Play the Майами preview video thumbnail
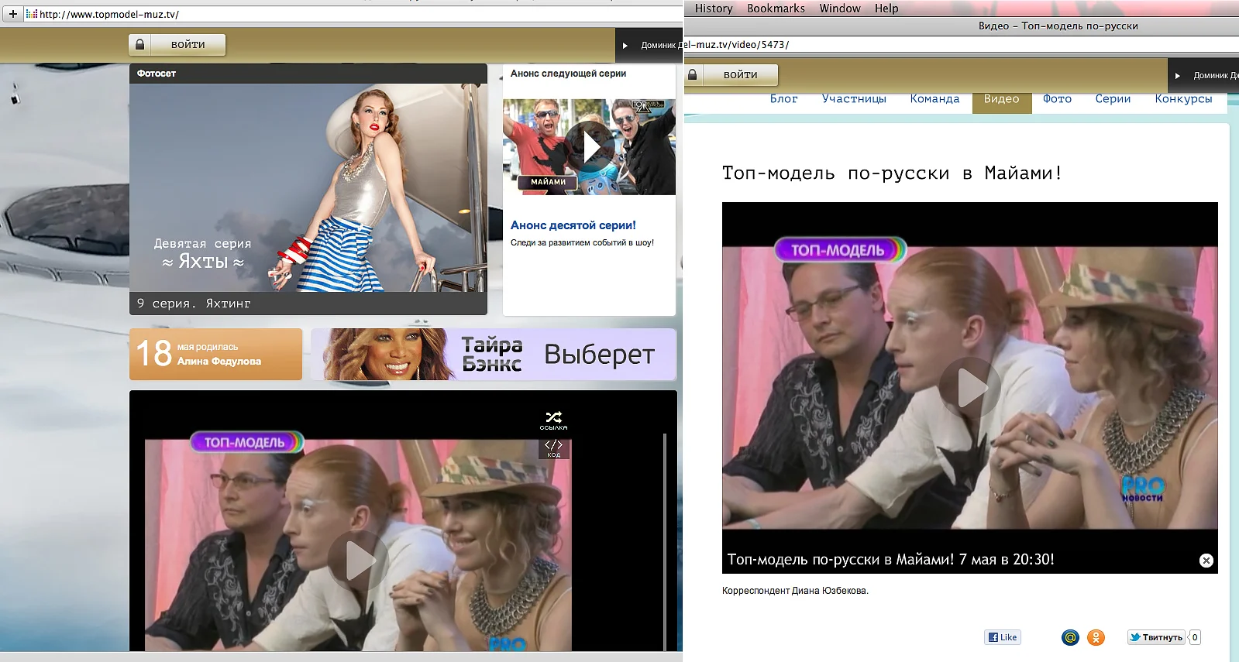Image resolution: width=1239 pixels, height=662 pixels. (589, 146)
